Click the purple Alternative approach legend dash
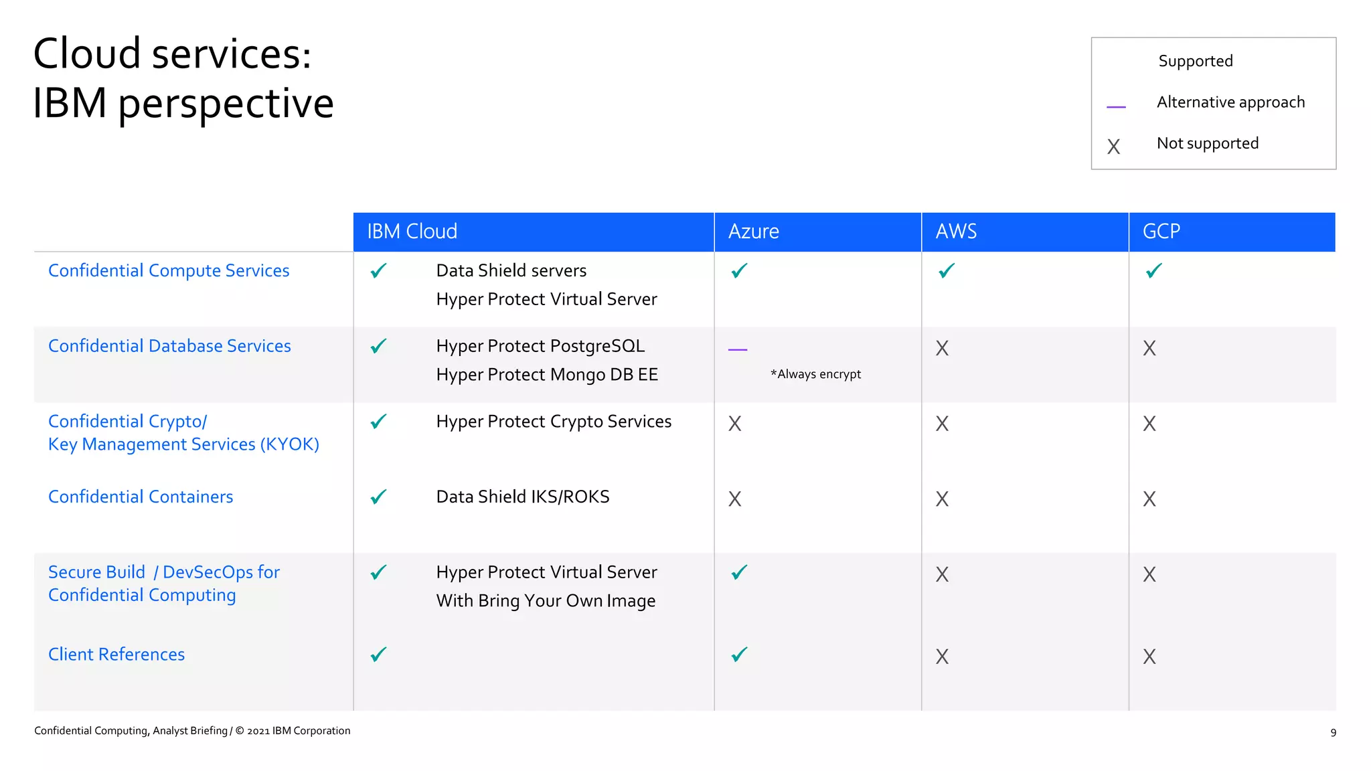The width and height of the screenshot is (1371, 771). [1116, 106]
